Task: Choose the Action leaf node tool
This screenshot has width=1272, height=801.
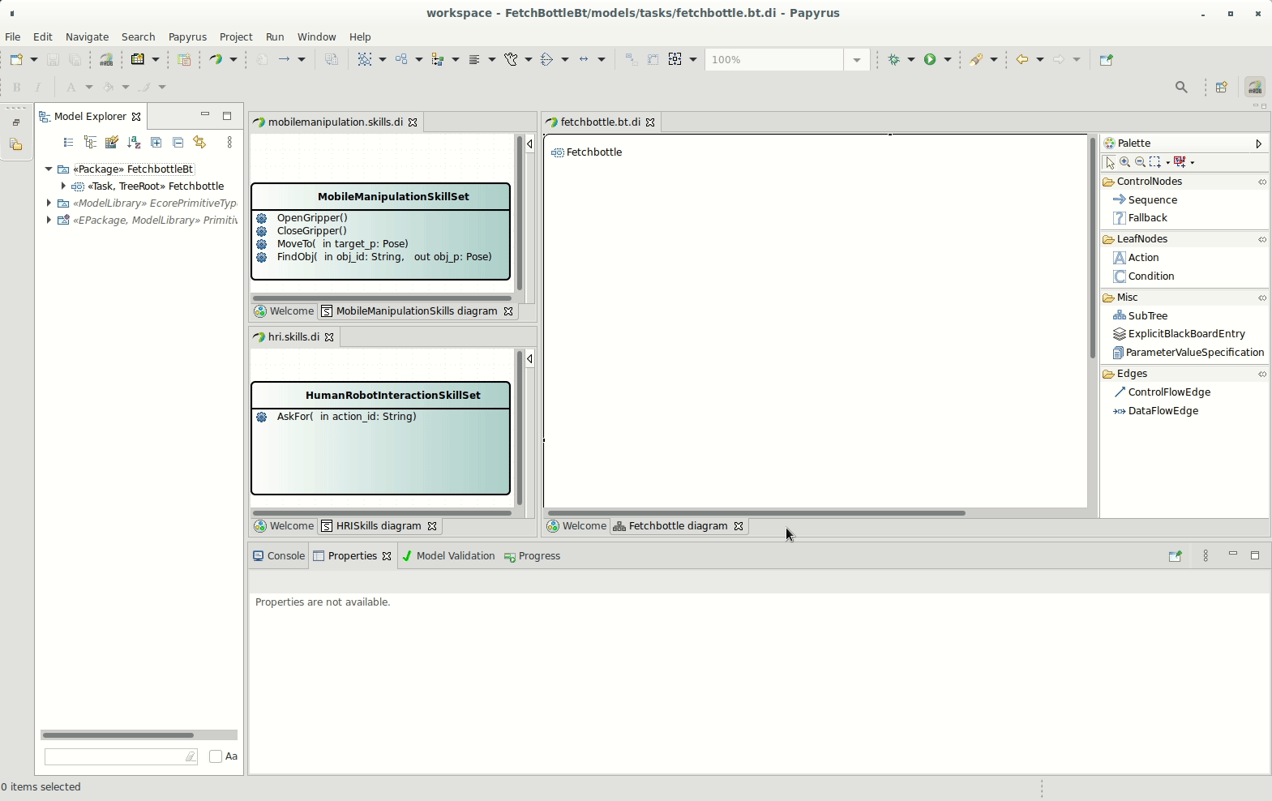Action: pyautogui.click(x=1142, y=258)
